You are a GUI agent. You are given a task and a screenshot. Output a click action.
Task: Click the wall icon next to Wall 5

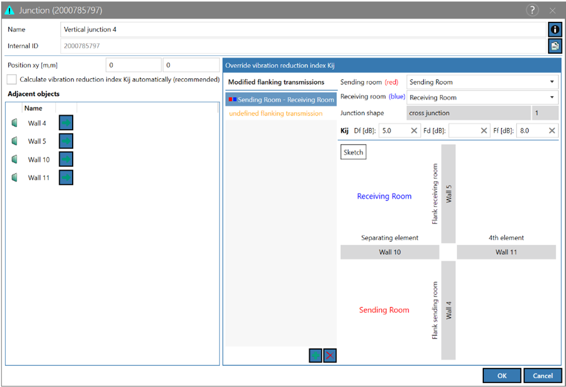pos(15,141)
